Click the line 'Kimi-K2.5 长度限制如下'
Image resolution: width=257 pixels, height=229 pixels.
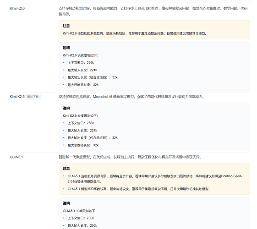80,116
